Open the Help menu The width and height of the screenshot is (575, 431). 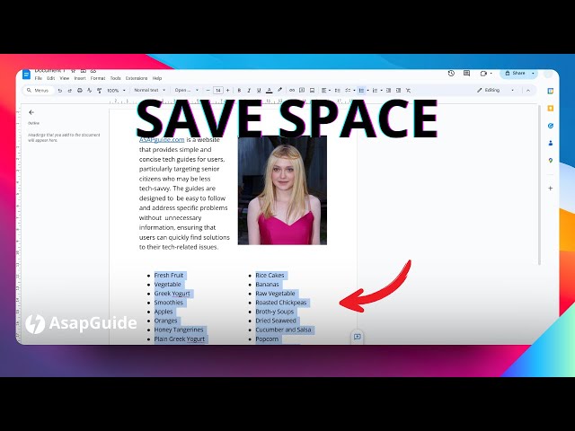(x=157, y=78)
